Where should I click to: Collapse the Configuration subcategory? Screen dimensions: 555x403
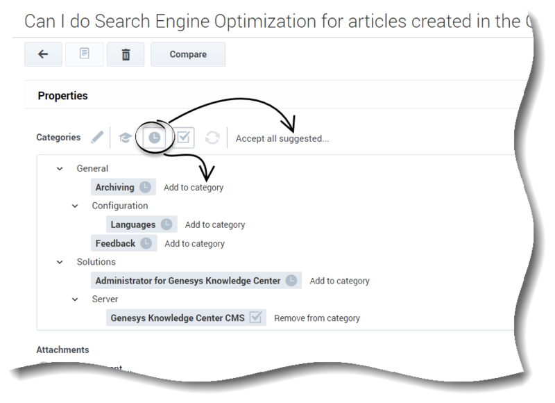click(x=75, y=206)
